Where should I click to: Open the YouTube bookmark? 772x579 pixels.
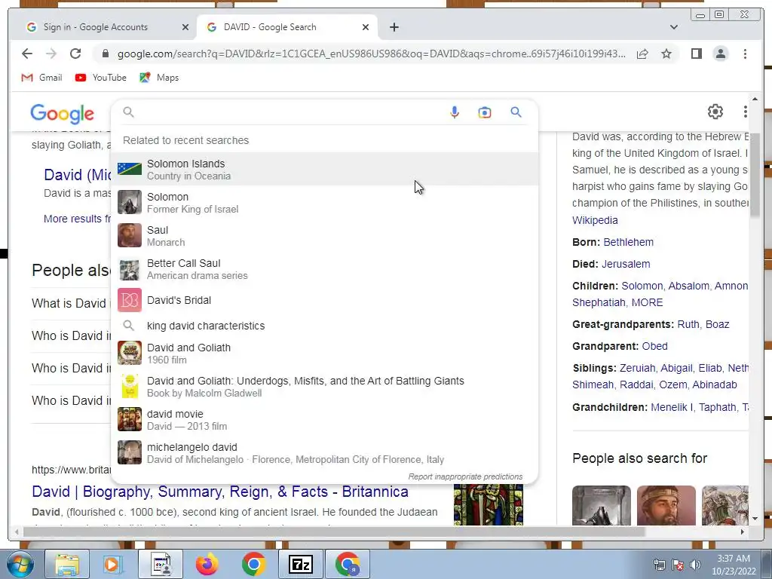coord(101,78)
